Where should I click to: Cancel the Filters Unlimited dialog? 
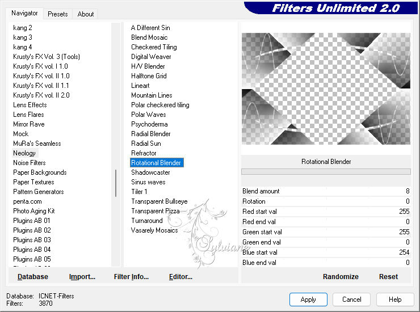352,300
